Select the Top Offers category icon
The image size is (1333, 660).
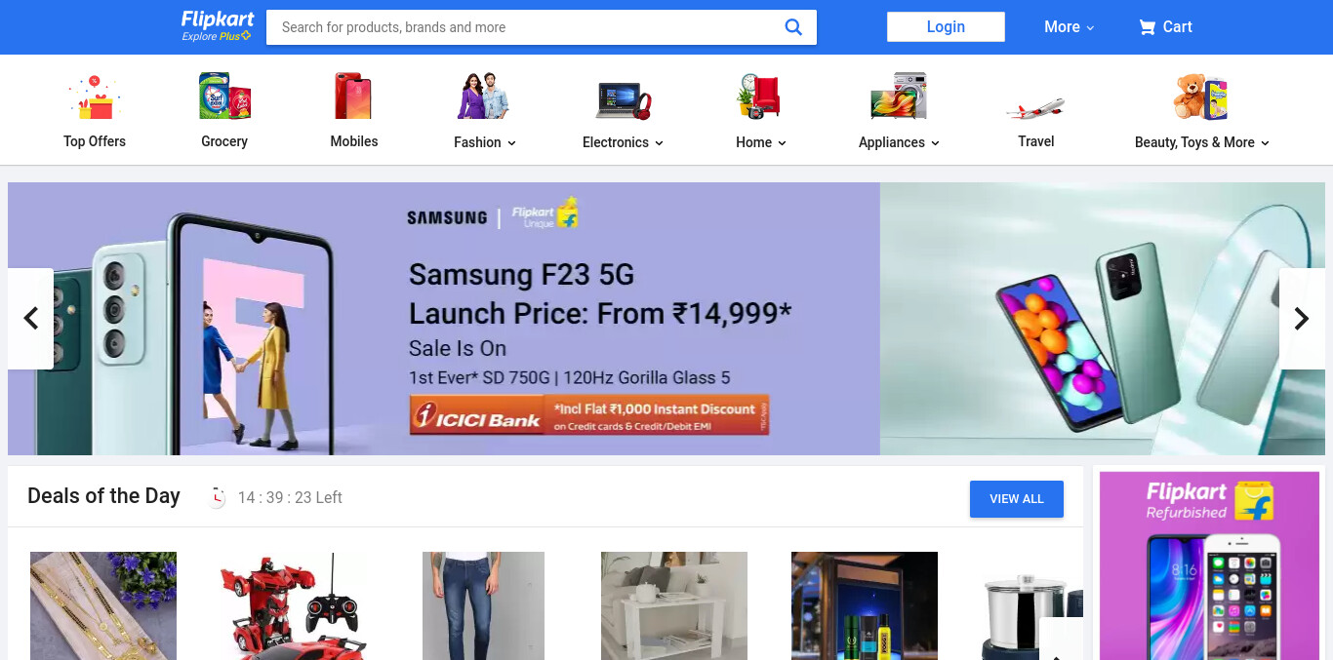[94, 97]
